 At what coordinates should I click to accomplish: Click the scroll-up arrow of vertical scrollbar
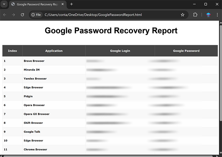[x=221, y=22]
